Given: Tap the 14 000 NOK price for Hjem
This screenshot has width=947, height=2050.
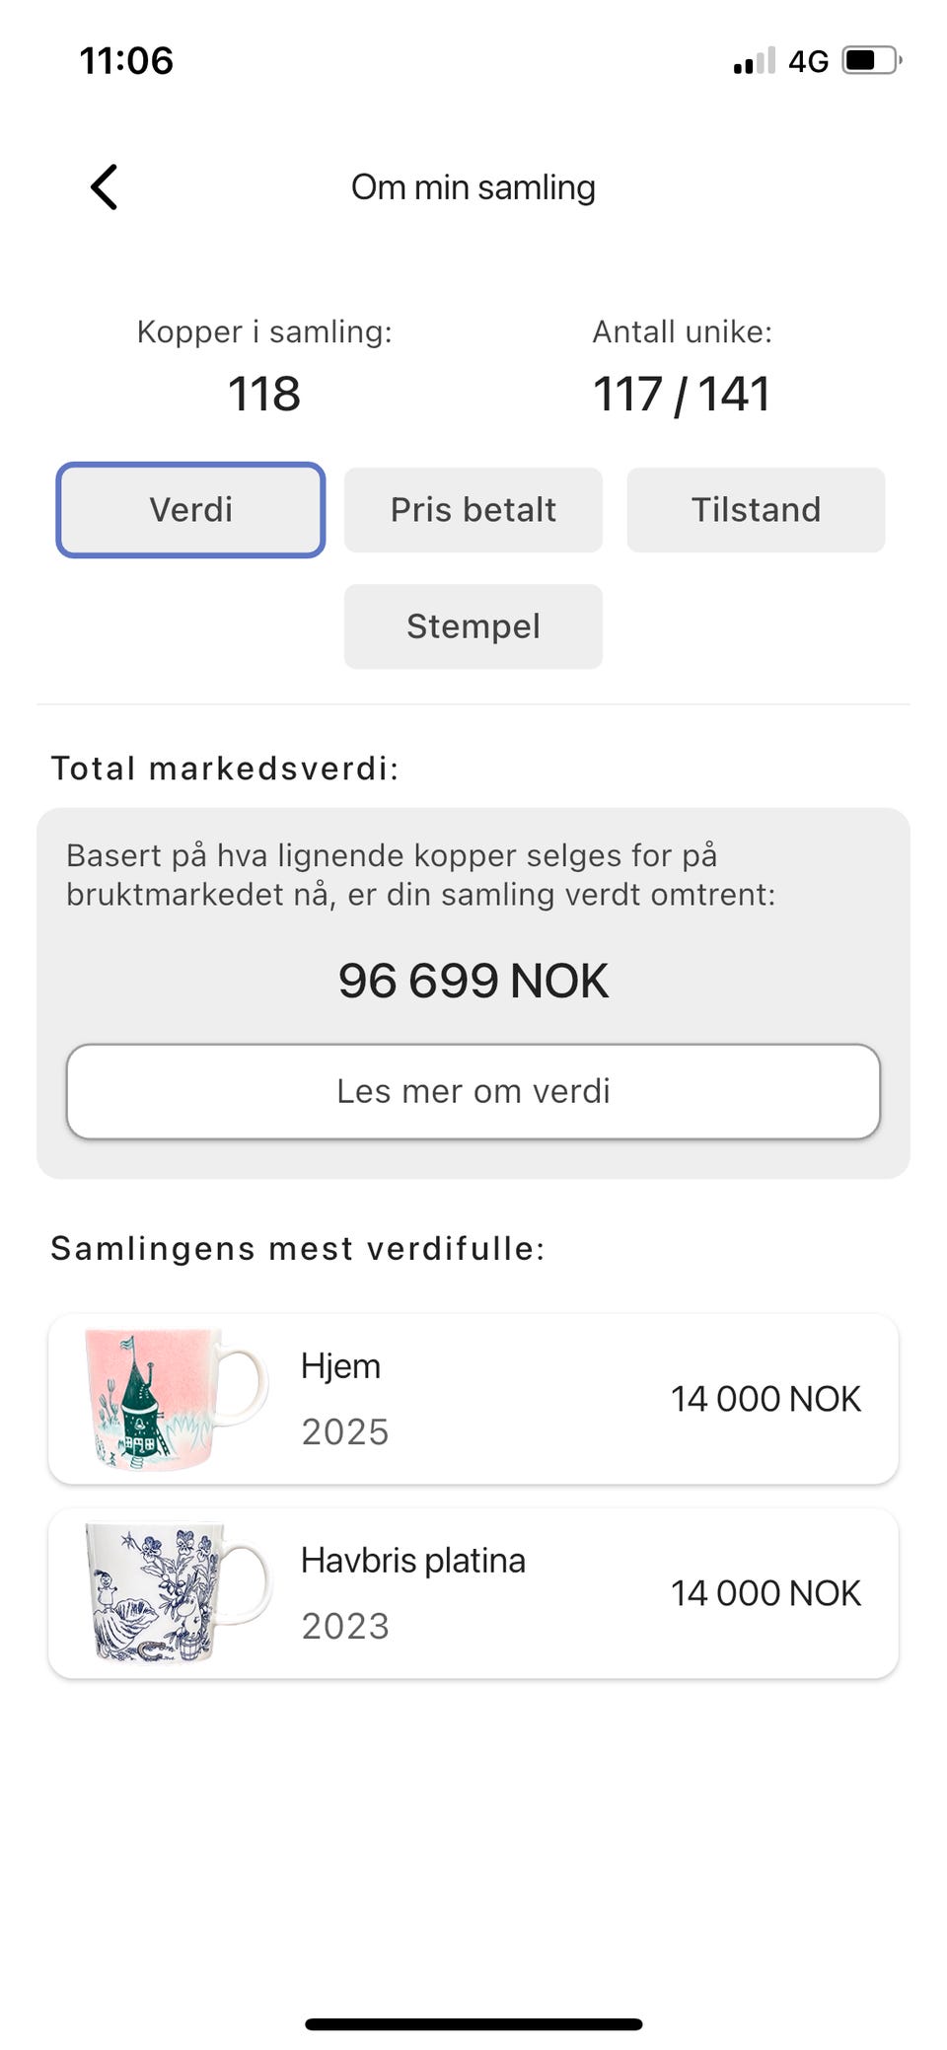Looking at the screenshot, I should 766,1399.
